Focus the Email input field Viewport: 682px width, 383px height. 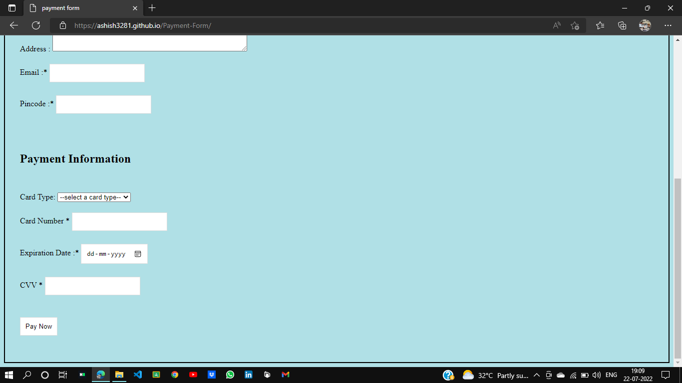coord(97,73)
